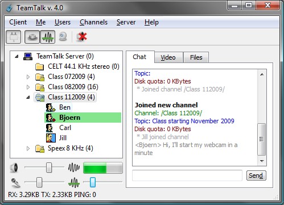Screen dimensions: 284x205
Task: Expand the Class 082009 channel
Action: tap(28, 87)
